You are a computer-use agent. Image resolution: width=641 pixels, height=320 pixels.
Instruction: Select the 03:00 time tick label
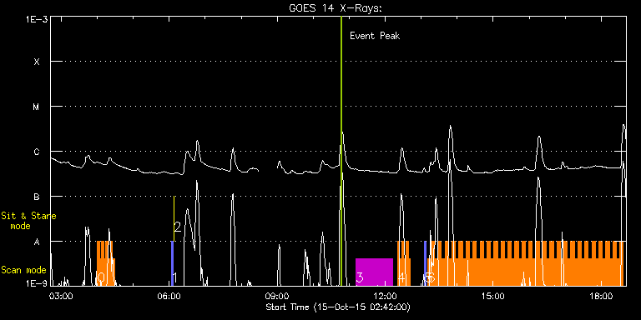(61, 296)
